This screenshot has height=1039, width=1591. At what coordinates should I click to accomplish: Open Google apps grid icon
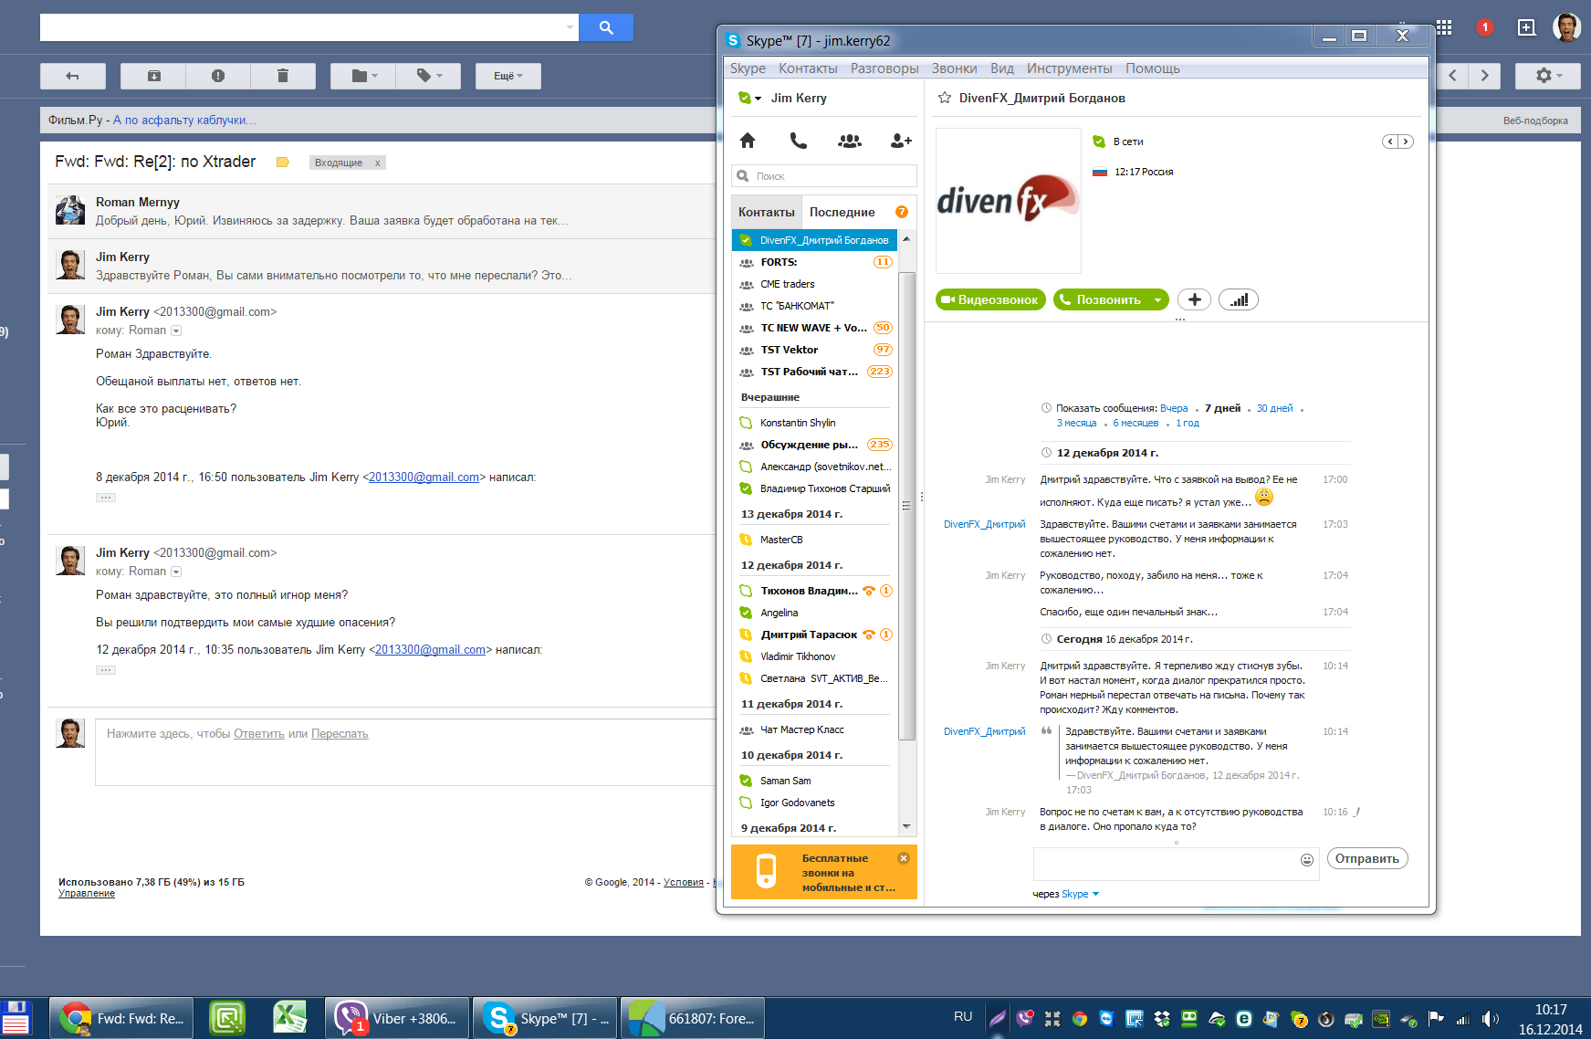[x=1444, y=27]
